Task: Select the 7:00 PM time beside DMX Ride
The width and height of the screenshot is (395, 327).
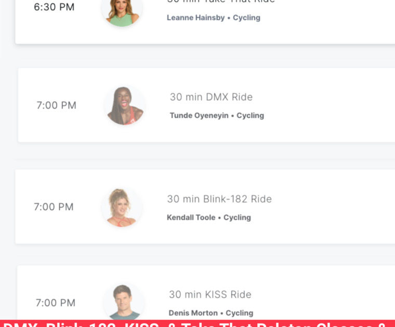Action: tap(56, 105)
